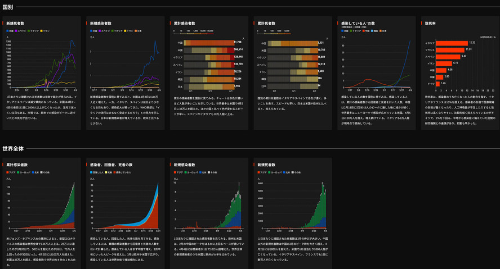Click 中国 red legend in 感染している人の数
500x269 pixels.
[366, 31]
